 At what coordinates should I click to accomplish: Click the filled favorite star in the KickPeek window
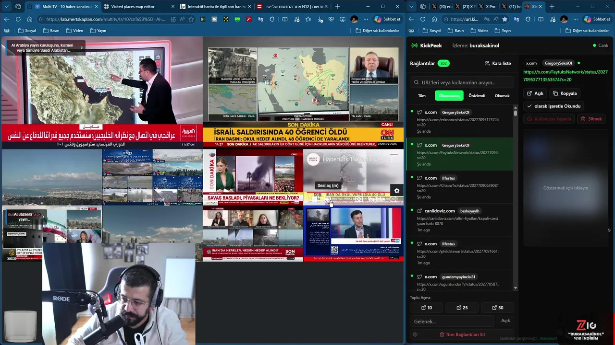pos(504,19)
